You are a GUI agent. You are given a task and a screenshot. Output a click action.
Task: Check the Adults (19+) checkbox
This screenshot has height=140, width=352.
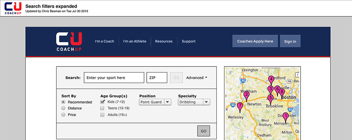102,115
